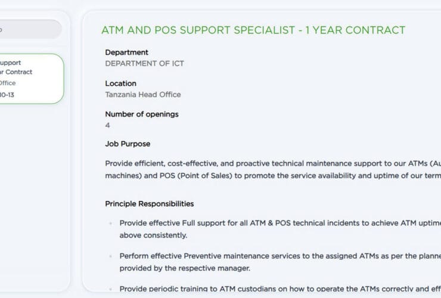Click the Principle Responsibilities heading

click(x=150, y=204)
